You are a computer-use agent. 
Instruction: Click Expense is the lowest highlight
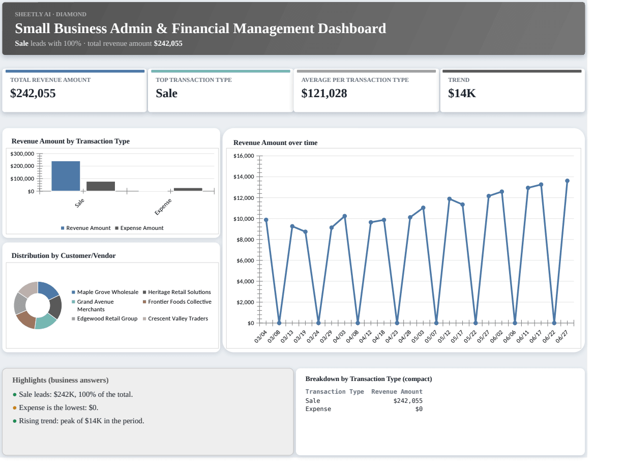[55, 407]
